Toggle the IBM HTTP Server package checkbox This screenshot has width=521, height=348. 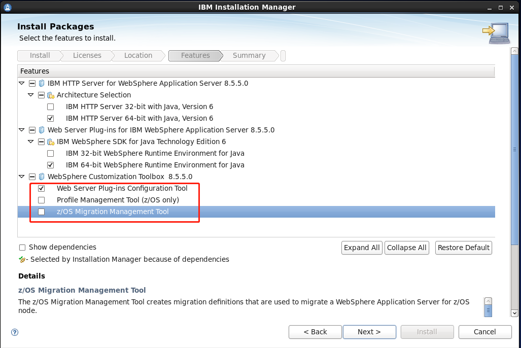coord(32,83)
